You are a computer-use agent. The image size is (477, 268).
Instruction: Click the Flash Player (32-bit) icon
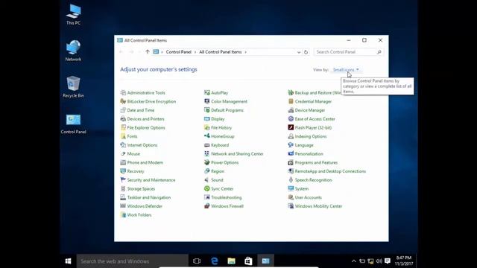point(291,127)
